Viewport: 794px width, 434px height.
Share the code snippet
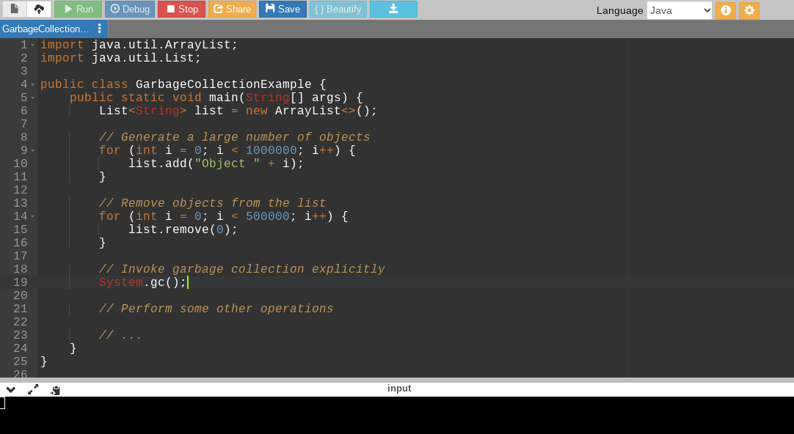coord(232,10)
